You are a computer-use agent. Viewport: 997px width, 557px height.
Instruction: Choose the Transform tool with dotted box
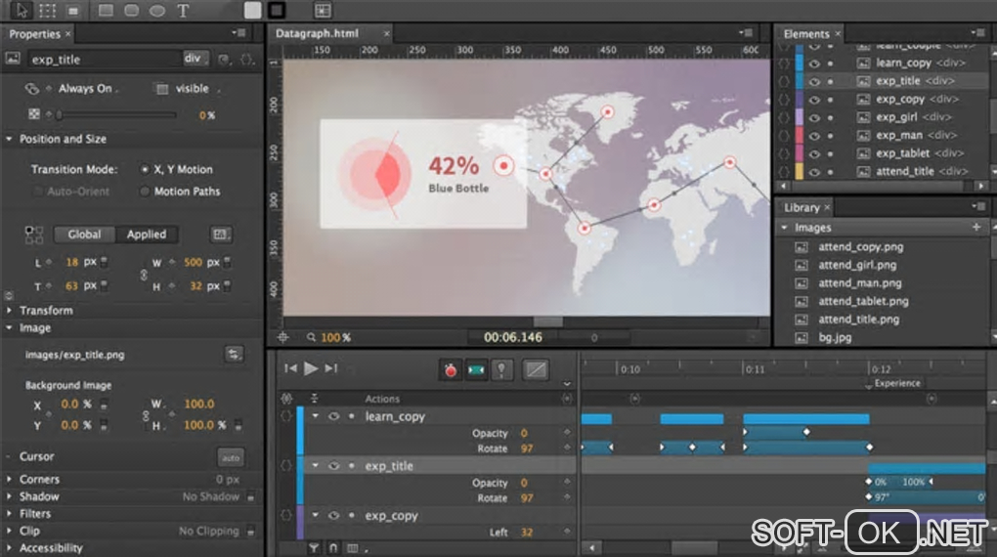point(46,11)
